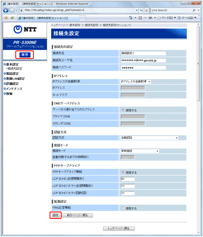Toggle the PPPキープアライブ機能 checkbox

coord(123,172)
